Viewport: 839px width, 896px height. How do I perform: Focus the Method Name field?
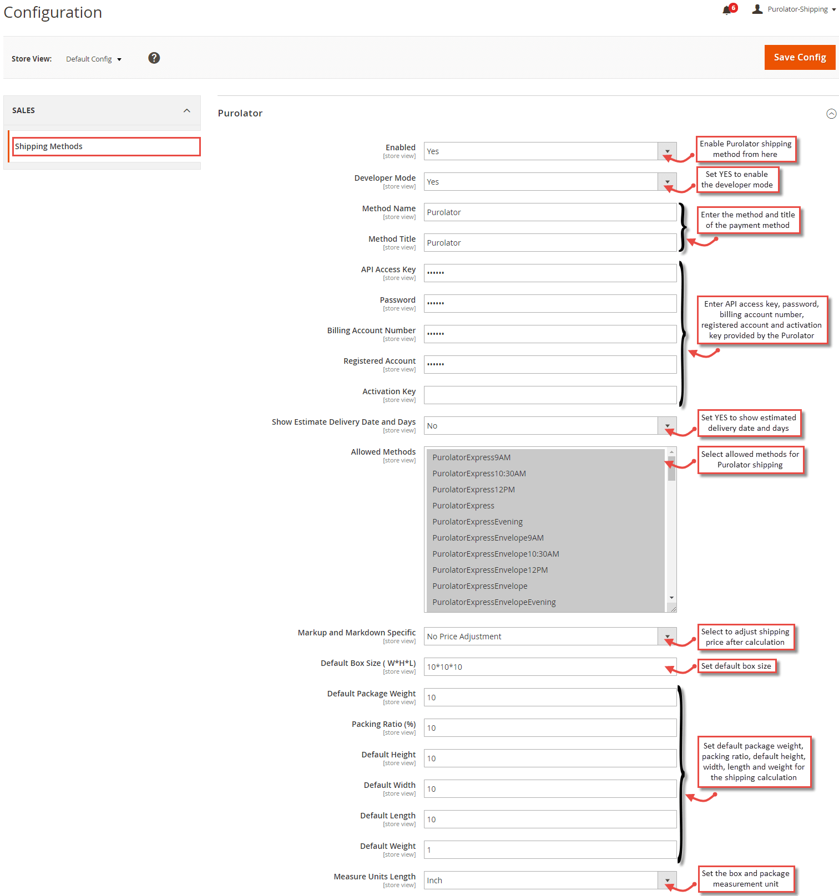coord(550,212)
